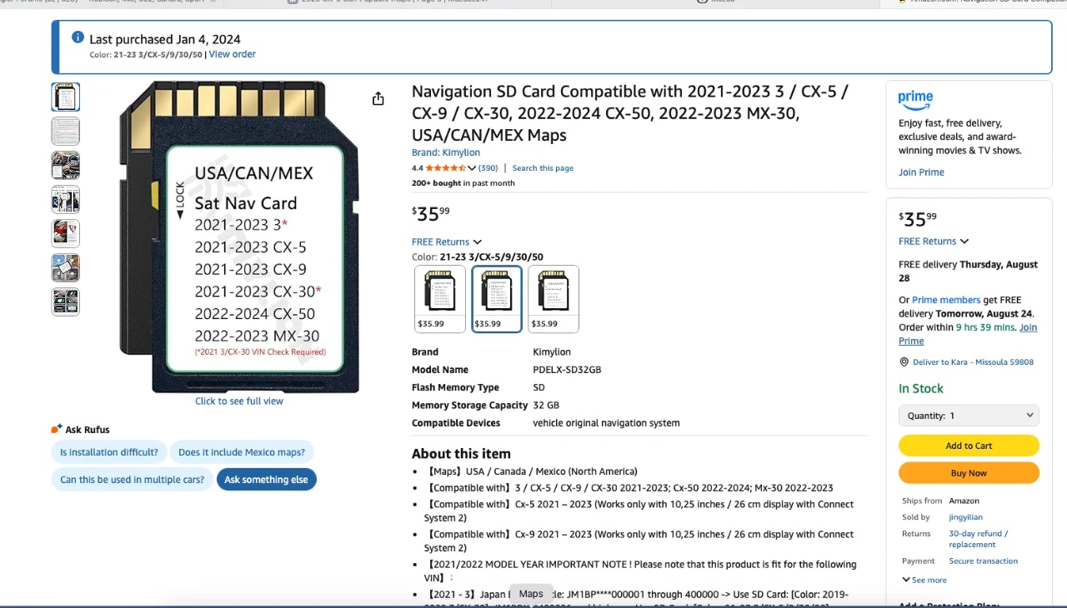The image size is (1067, 608).
Task: Select sixth product thumbnail in gallery
Action: point(66,267)
